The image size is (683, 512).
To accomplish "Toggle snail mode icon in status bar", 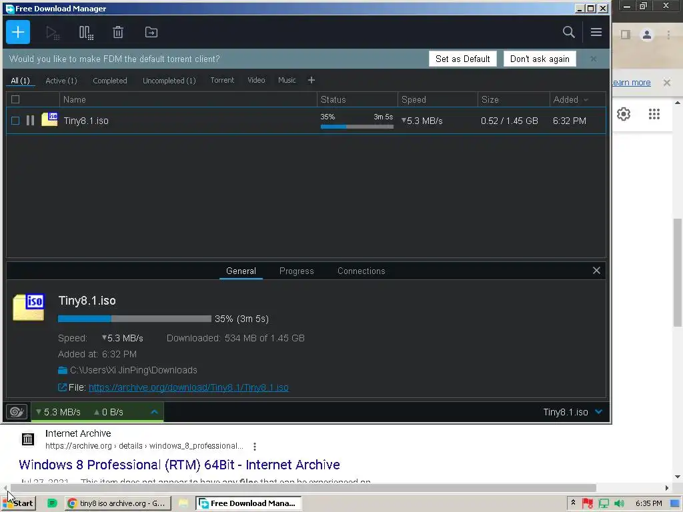I will 17,412.
